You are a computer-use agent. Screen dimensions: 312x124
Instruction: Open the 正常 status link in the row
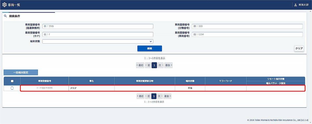190,88
